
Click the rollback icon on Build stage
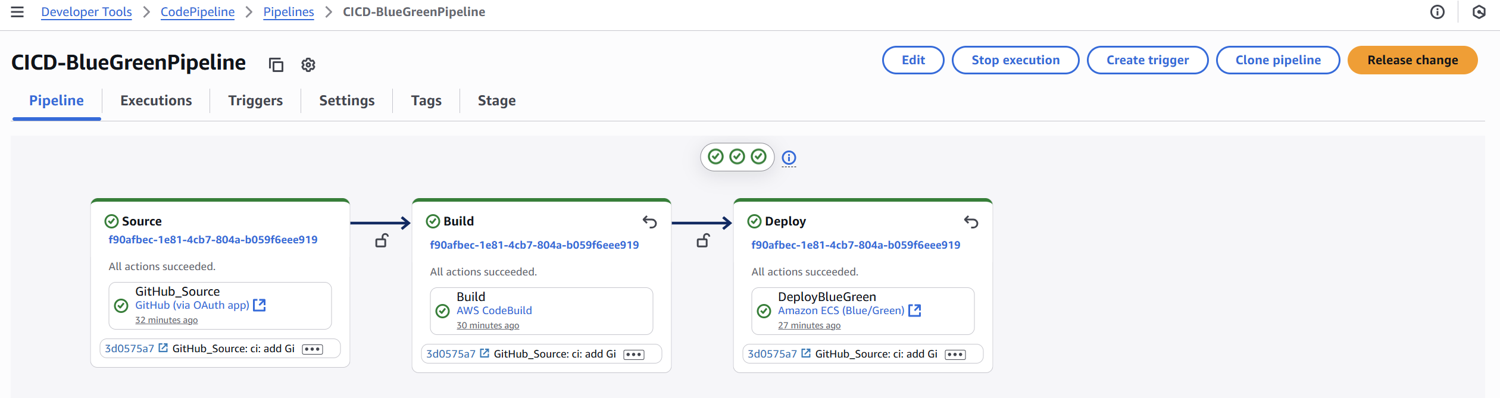pyautogui.click(x=649, y=222)
